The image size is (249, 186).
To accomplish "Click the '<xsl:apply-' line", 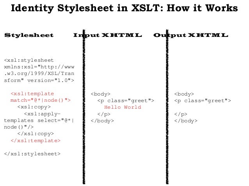I will pos(42,114).
